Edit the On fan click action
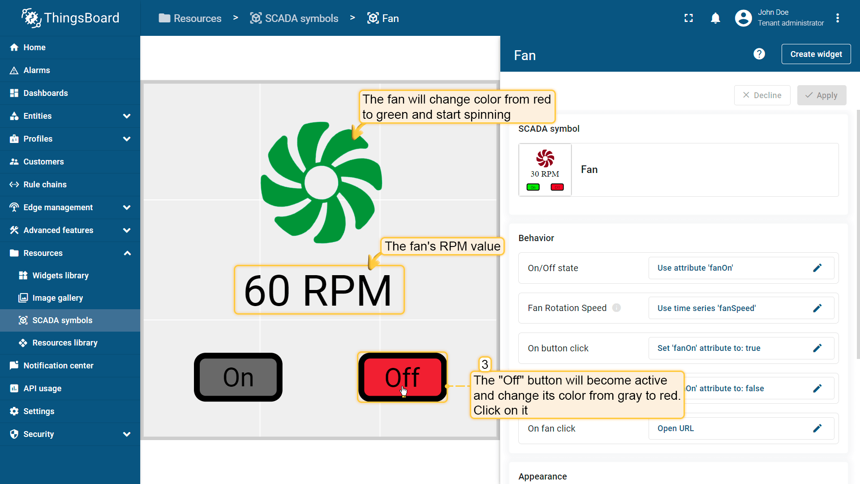 click(x=817, y=428)
